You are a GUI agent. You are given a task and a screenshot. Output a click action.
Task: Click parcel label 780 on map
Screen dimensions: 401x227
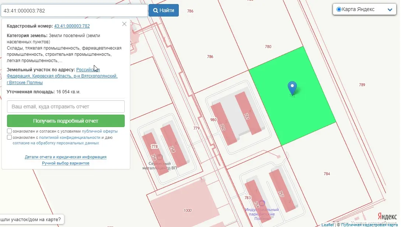pyautogui.click(x=268, y=47)
